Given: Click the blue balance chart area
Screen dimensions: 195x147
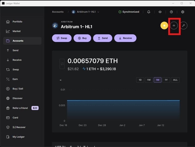Looking at the screenshot, I should (x=123, y=111).
